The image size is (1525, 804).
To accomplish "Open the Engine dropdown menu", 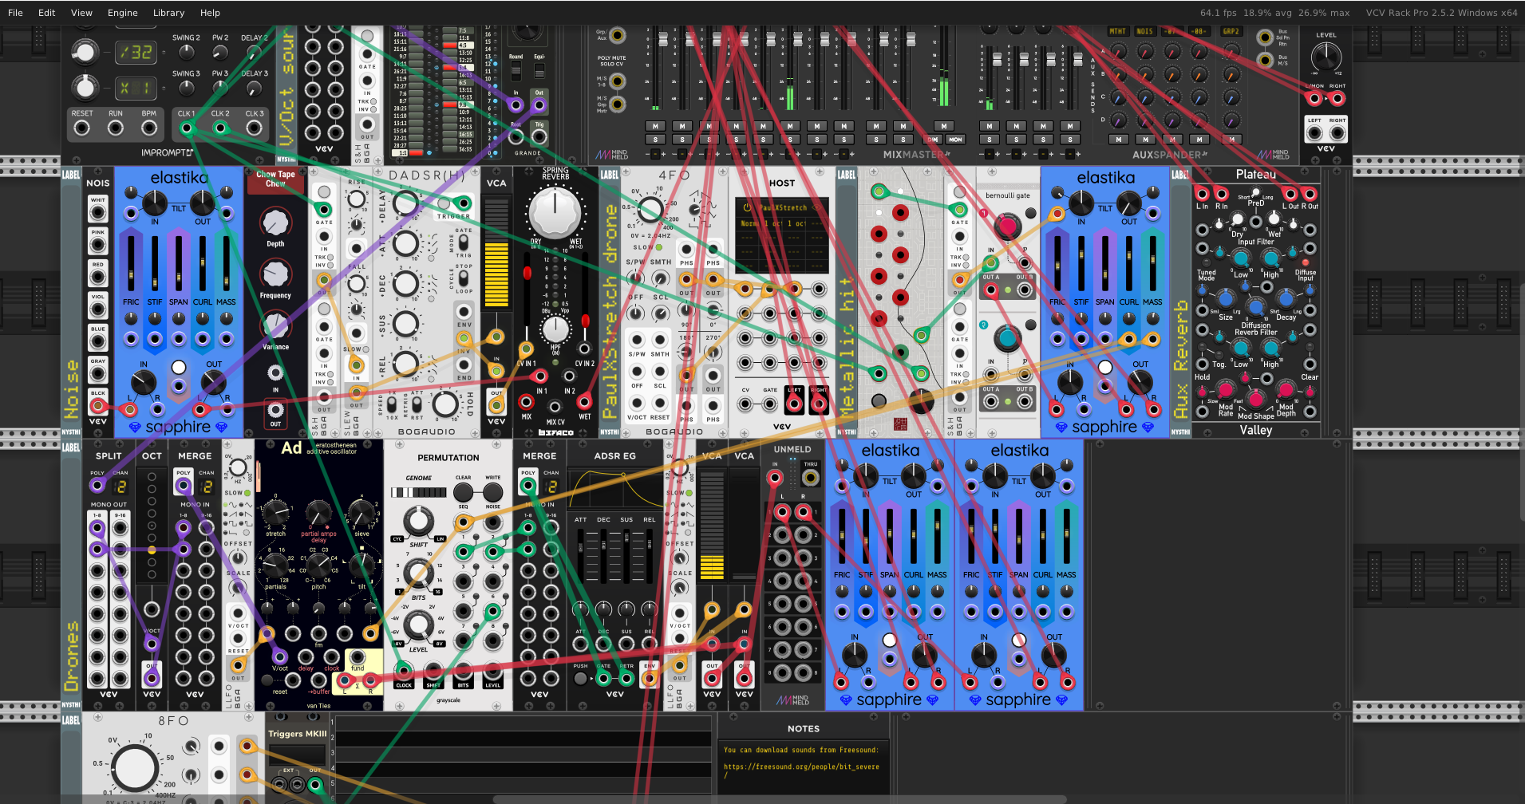I will coord(122,13).
